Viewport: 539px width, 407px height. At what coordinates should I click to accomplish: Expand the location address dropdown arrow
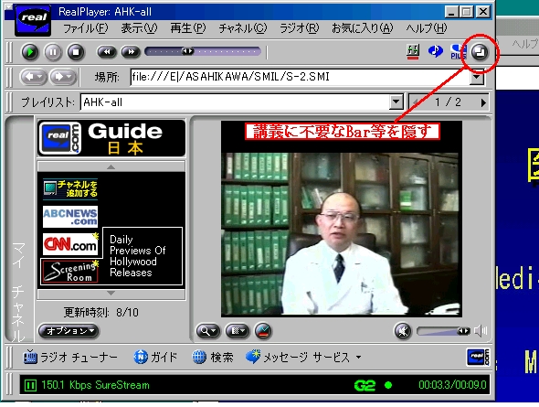click(477, 77)
